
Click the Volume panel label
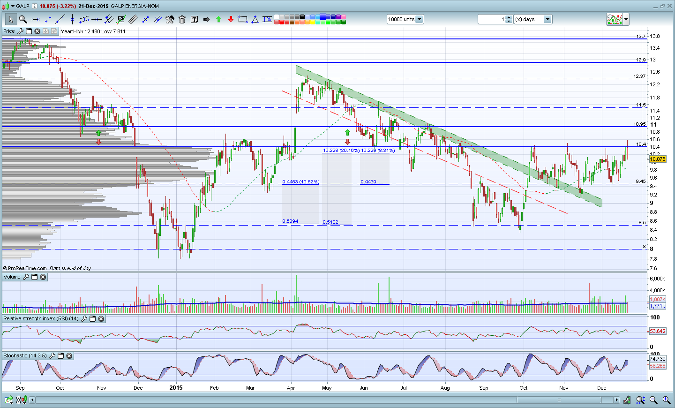tap(12, 277)
